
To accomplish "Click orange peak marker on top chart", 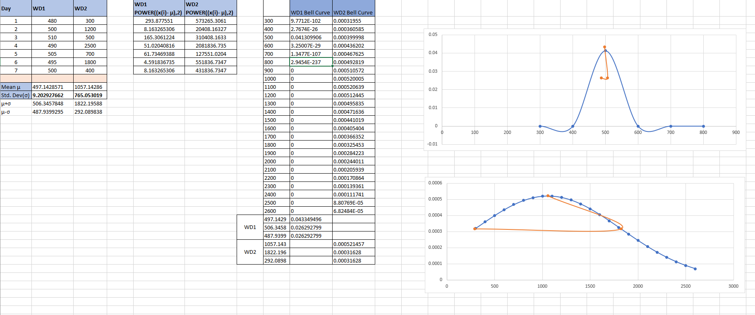I will pos(604,47).
